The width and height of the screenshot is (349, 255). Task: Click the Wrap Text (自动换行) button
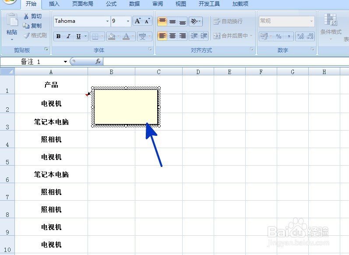pyautogui.click(x=228, y=21)
